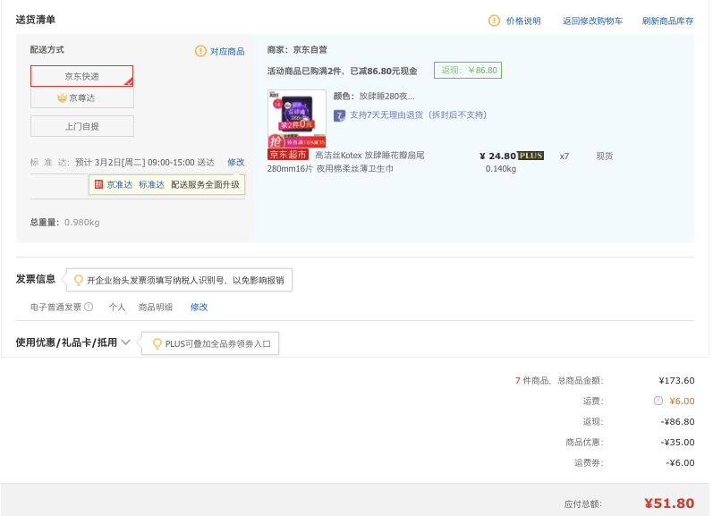Screen dimensions: 713x516
Task: Open the 高洁丝Kotex product title
Action: (345, 162)
